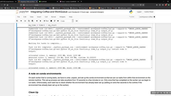The width and height of the screenshot is (171, 96).
Task: Click the workqueue-coffea kernel name
Action: coord(146,17)
